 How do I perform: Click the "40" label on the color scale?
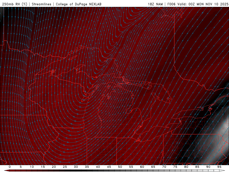coord(98,167)
